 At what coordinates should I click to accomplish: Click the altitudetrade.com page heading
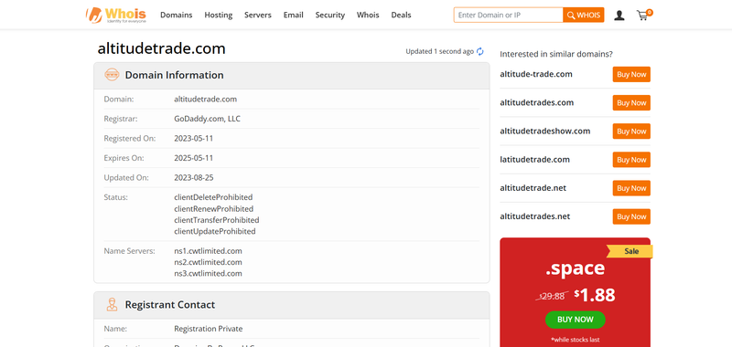click(162, 48)
